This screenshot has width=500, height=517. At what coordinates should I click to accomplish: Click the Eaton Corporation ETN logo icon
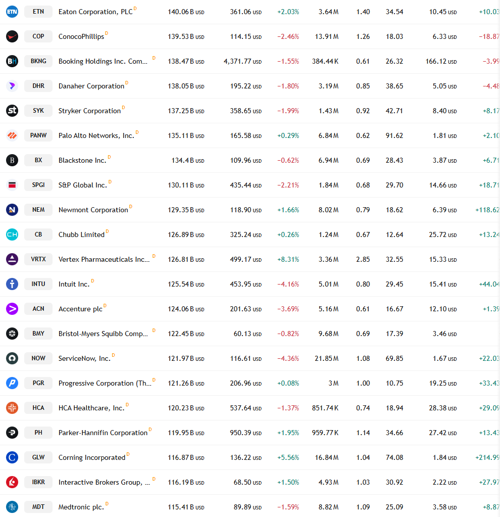coord(12,12)
